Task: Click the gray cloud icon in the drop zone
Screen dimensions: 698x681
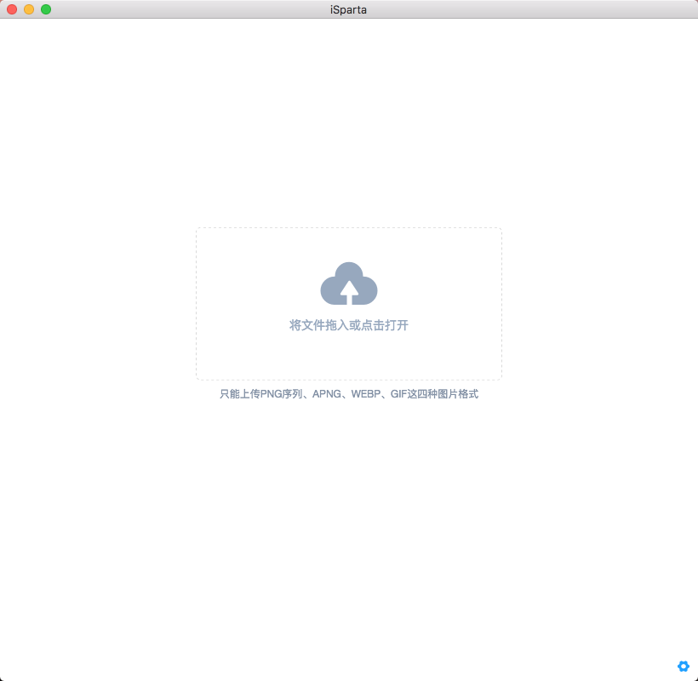Action: tap(349, 283)
